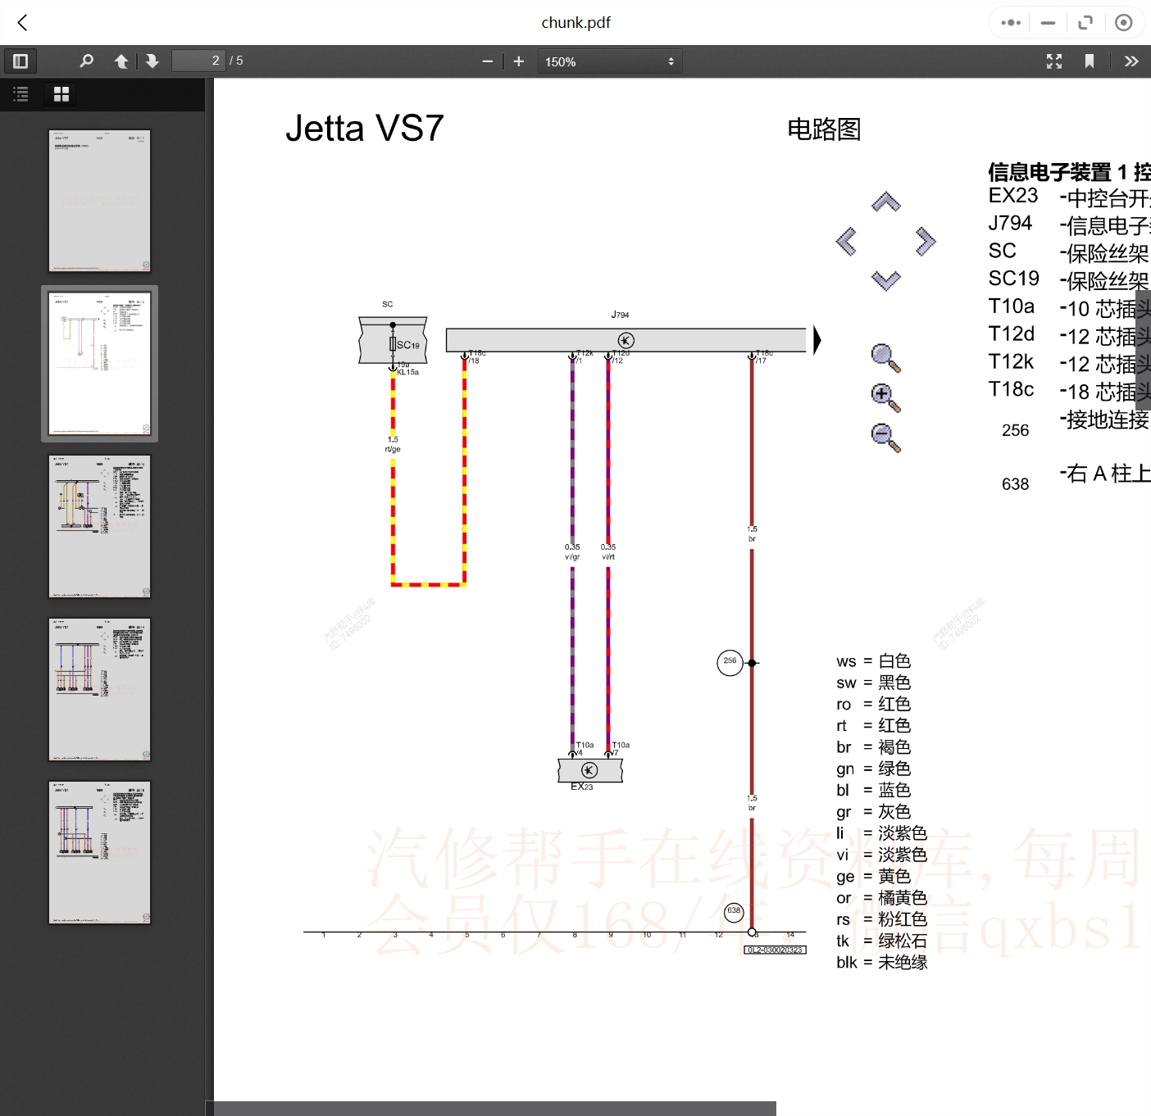Zoom out the PDF view
The image size is (1151, 1116).
487,61
